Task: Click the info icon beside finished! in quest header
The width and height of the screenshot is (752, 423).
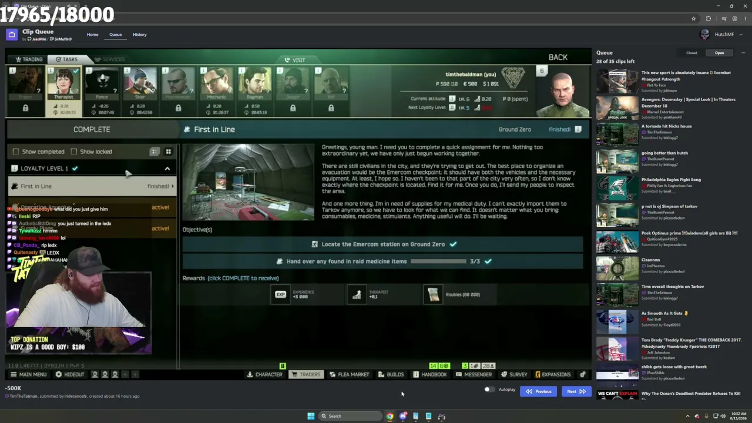Action: [x=578, y=129]
